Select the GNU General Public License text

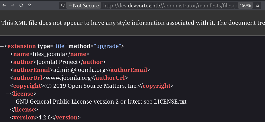[x=101, y=102]
